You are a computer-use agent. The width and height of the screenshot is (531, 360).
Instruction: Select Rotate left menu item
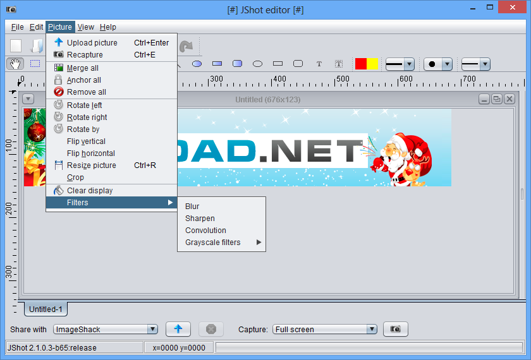point(111,105)
